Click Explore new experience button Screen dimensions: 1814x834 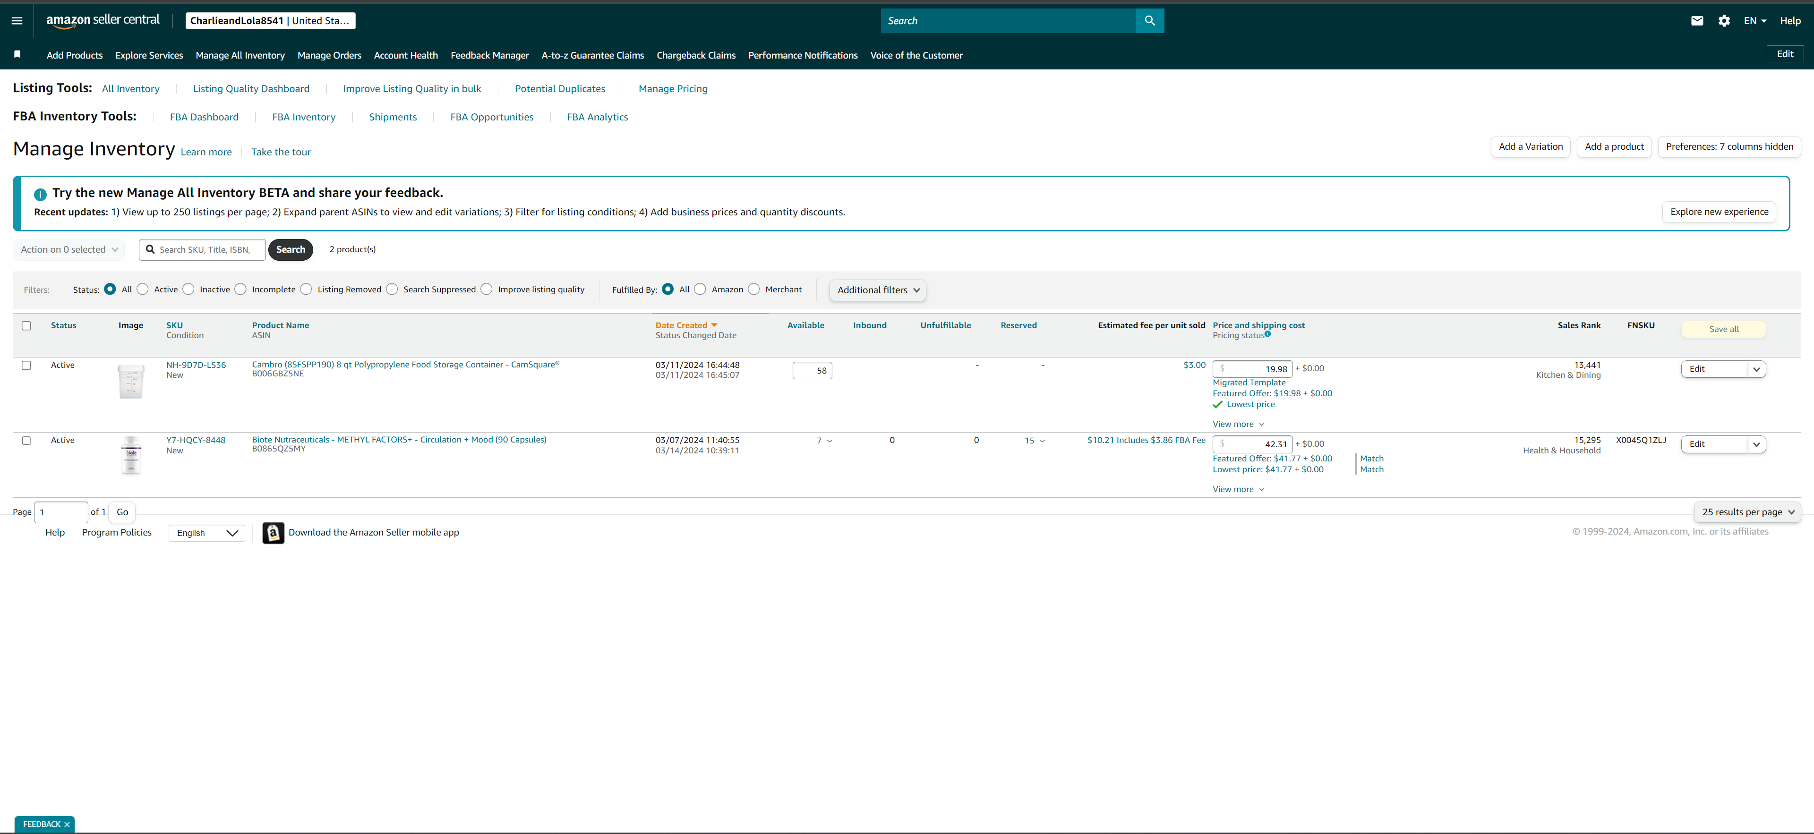tap(1719, 212)
